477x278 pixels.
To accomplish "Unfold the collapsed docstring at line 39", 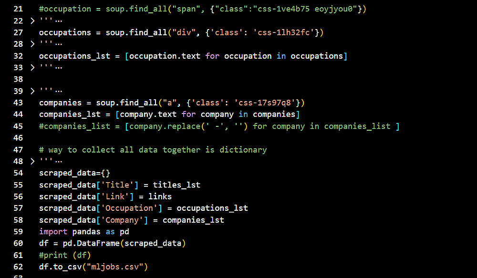I will point(32,91).
